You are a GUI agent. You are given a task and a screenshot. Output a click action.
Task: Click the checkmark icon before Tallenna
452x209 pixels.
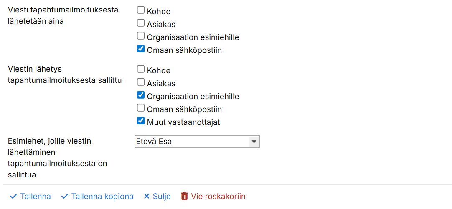click(13, 196)
